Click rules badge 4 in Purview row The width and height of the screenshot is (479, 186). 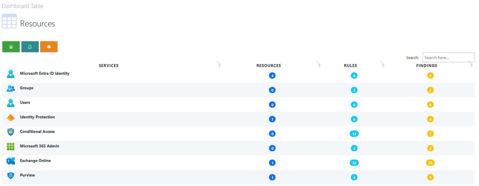pyautogui.click(x=354, y=177)
